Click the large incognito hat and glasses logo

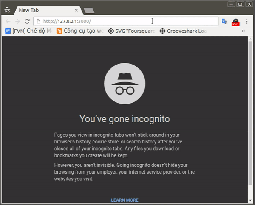point(125,84)
